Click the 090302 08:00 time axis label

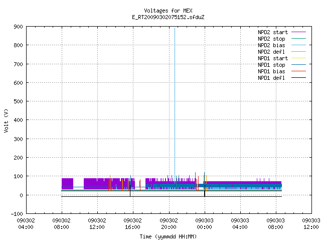(61, 224)
